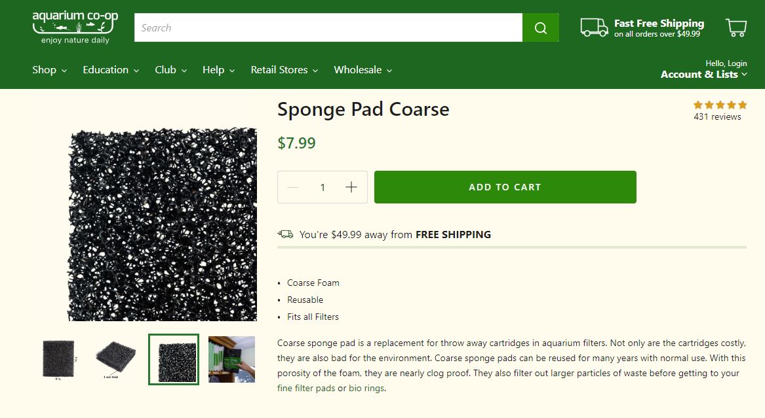Open the Retail Stores menu

tap(284, 70)
